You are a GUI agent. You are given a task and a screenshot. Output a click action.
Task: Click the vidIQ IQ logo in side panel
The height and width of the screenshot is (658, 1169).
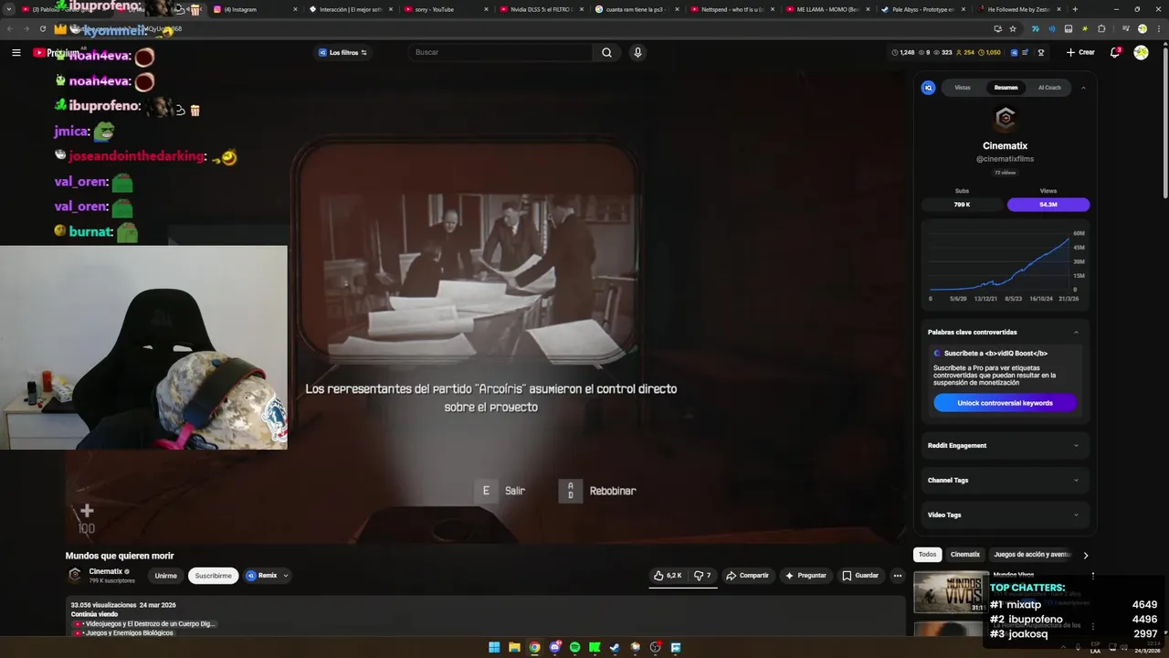(928, 88)
